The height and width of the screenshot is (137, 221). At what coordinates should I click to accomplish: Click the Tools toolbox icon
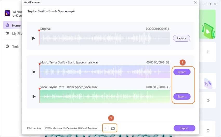pyautogui.click(x=7, y=46)
